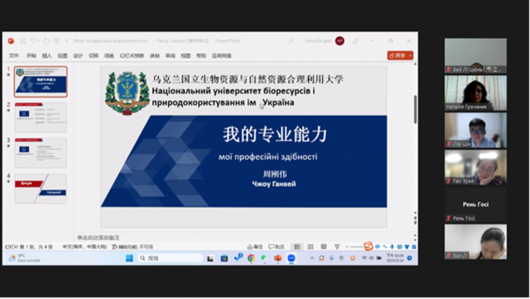Click the Sogou input method S icon

368,246
